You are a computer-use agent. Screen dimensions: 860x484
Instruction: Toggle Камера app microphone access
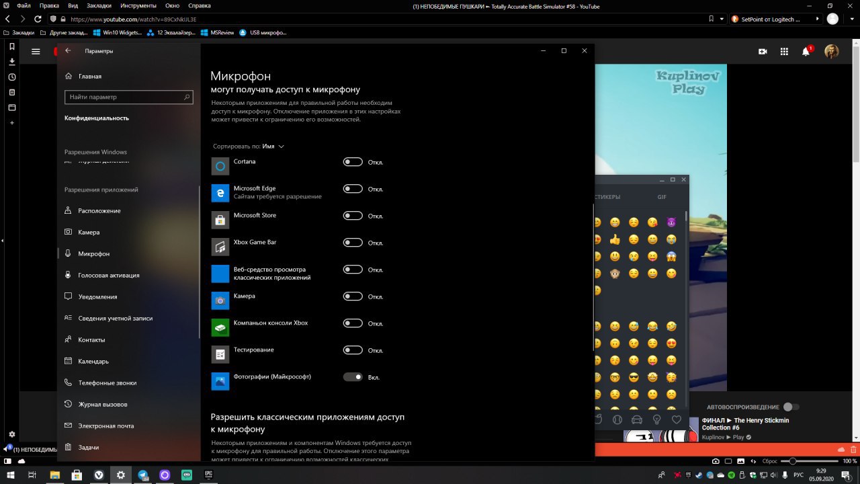[x=353, y=296]
